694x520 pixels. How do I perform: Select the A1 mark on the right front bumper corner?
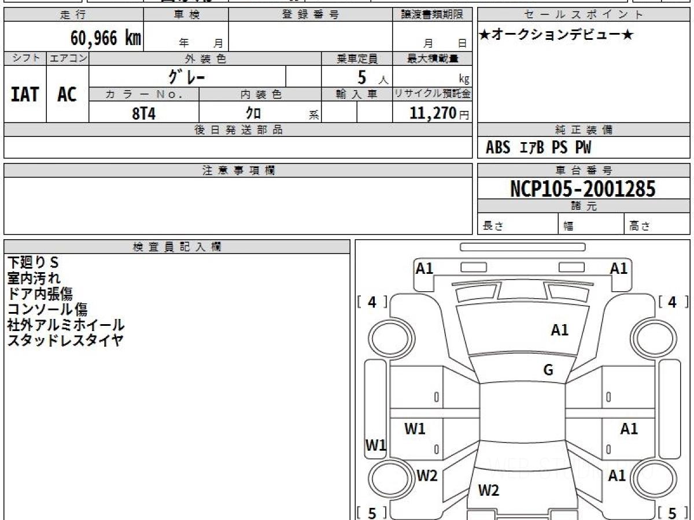tap(619, 268)
